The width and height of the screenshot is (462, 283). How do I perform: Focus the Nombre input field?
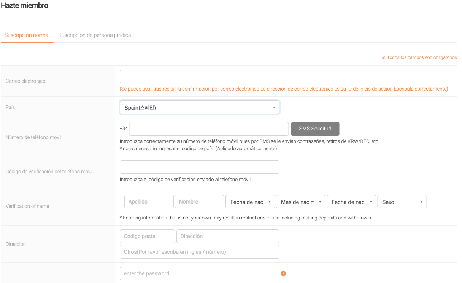click(x=200, y=202)
